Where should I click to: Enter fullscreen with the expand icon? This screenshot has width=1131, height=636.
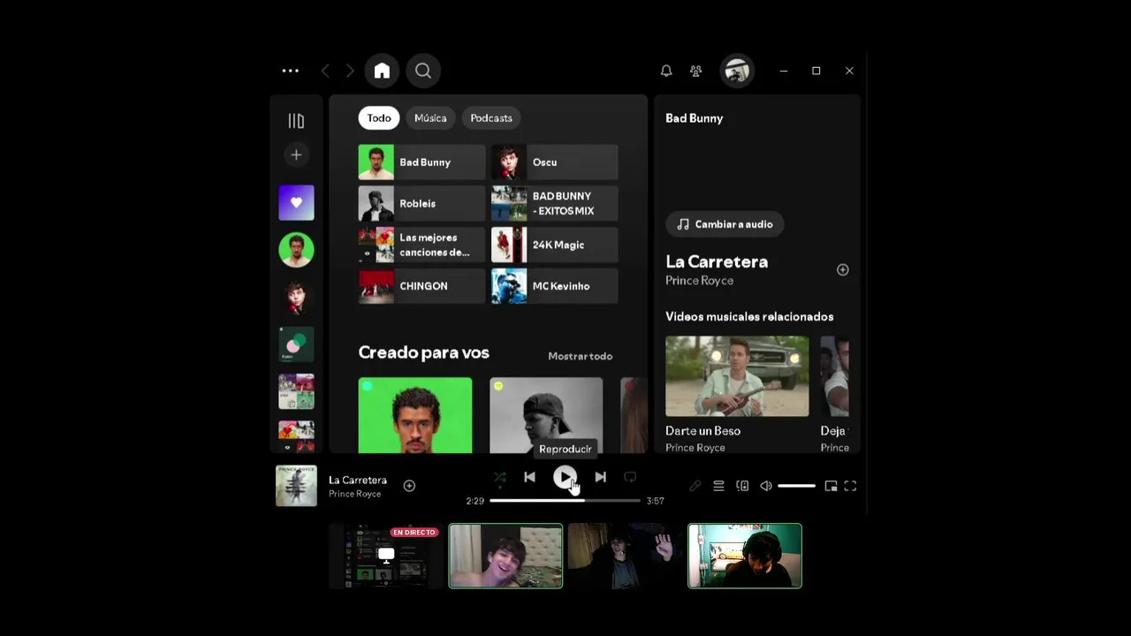coord(850,486)
